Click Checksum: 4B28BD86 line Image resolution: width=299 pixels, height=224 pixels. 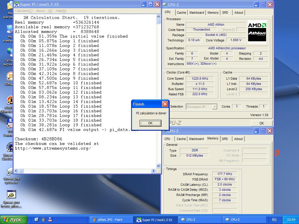[39, 139]
